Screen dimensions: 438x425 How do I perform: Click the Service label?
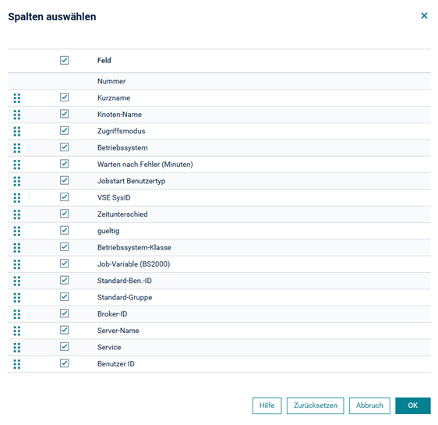tap(109, 347)
